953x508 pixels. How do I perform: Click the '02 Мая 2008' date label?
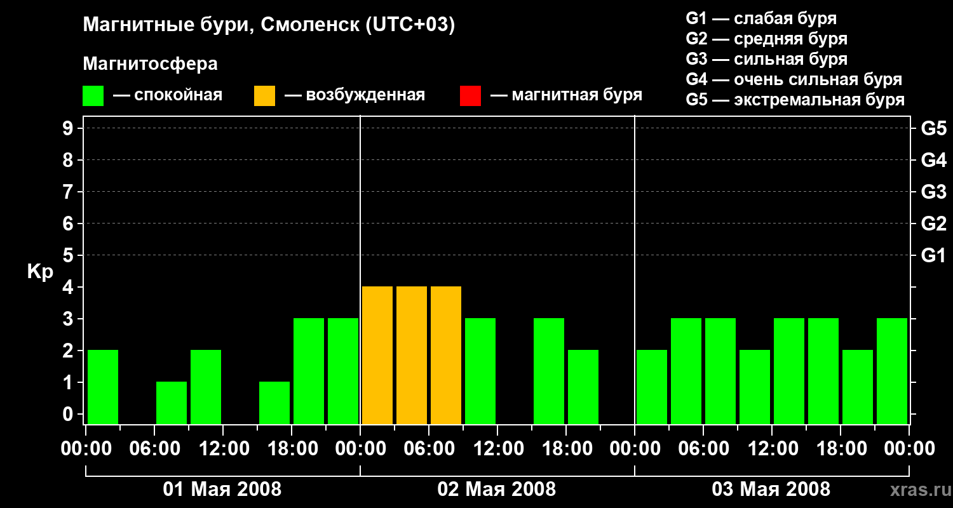point(497,490)
